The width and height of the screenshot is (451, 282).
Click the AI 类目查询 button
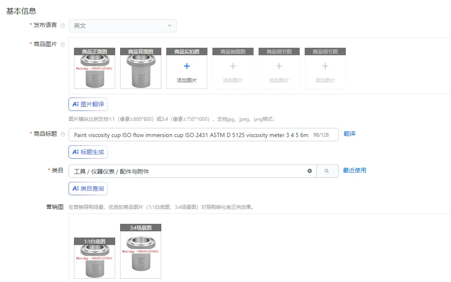coord(88,189)
